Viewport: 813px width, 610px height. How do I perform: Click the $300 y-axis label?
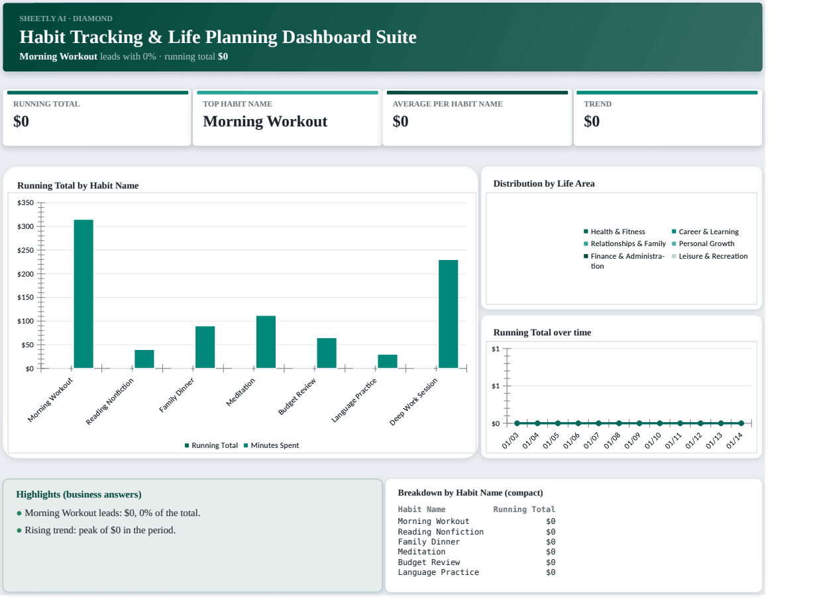[25, 227]
